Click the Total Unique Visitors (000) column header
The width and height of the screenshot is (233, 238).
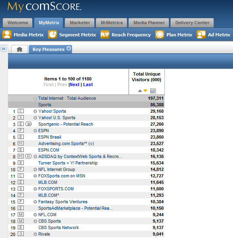[147, 77]
